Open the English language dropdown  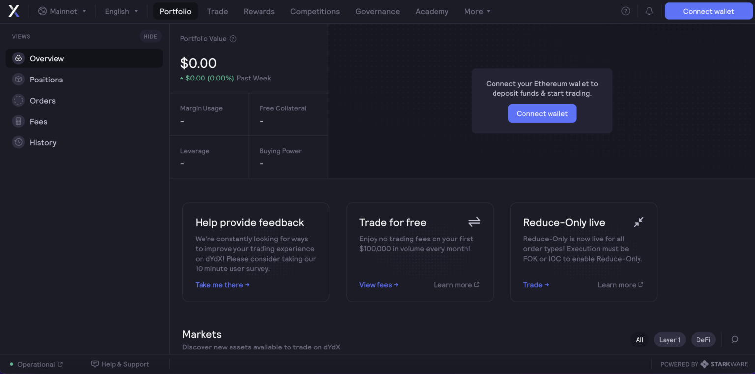(x=121, y=11)
